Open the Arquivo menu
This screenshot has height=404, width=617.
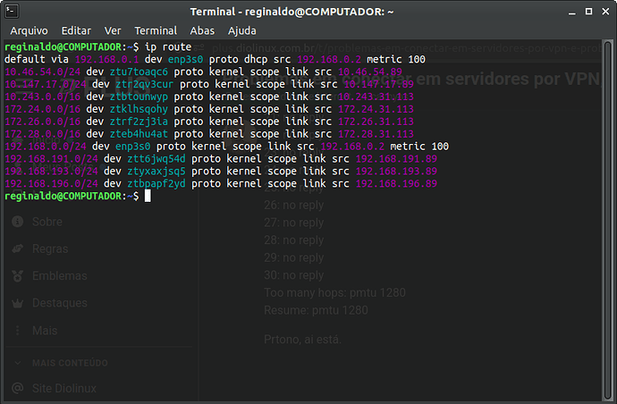[x=29, y=30]
